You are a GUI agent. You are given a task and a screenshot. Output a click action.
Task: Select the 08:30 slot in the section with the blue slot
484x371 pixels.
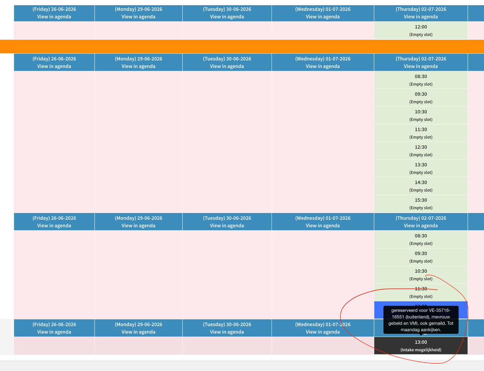click(421, 240)
